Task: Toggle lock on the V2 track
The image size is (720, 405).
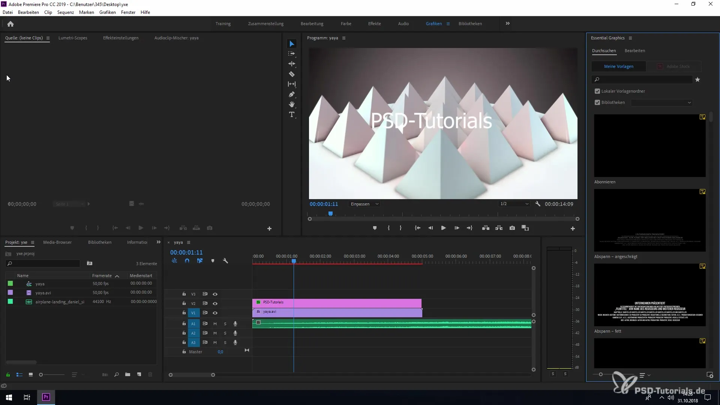Action: (184, 303)
